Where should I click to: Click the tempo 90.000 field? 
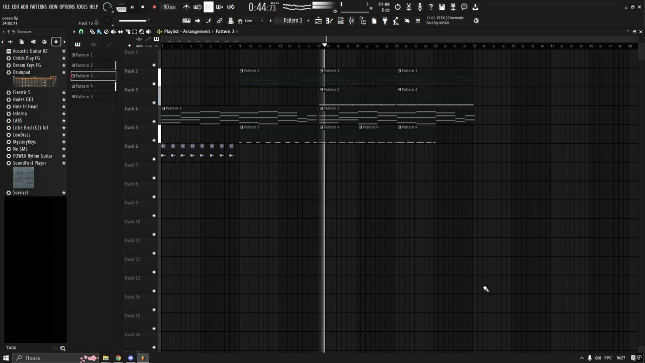(x=169, y=7)
